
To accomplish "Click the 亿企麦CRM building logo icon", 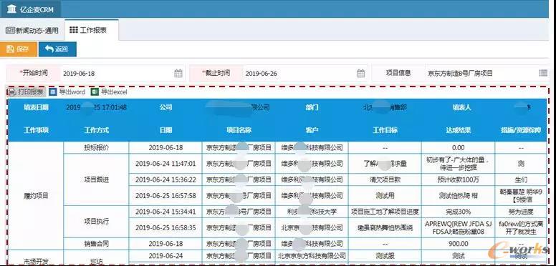I will (11, 9).
